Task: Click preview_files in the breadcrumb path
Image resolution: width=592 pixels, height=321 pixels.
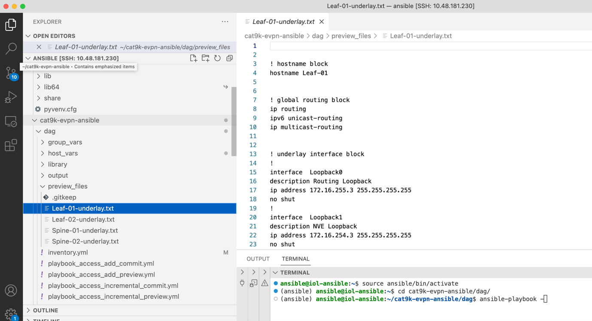Action: pyautogui.click(x=351, y=36)
